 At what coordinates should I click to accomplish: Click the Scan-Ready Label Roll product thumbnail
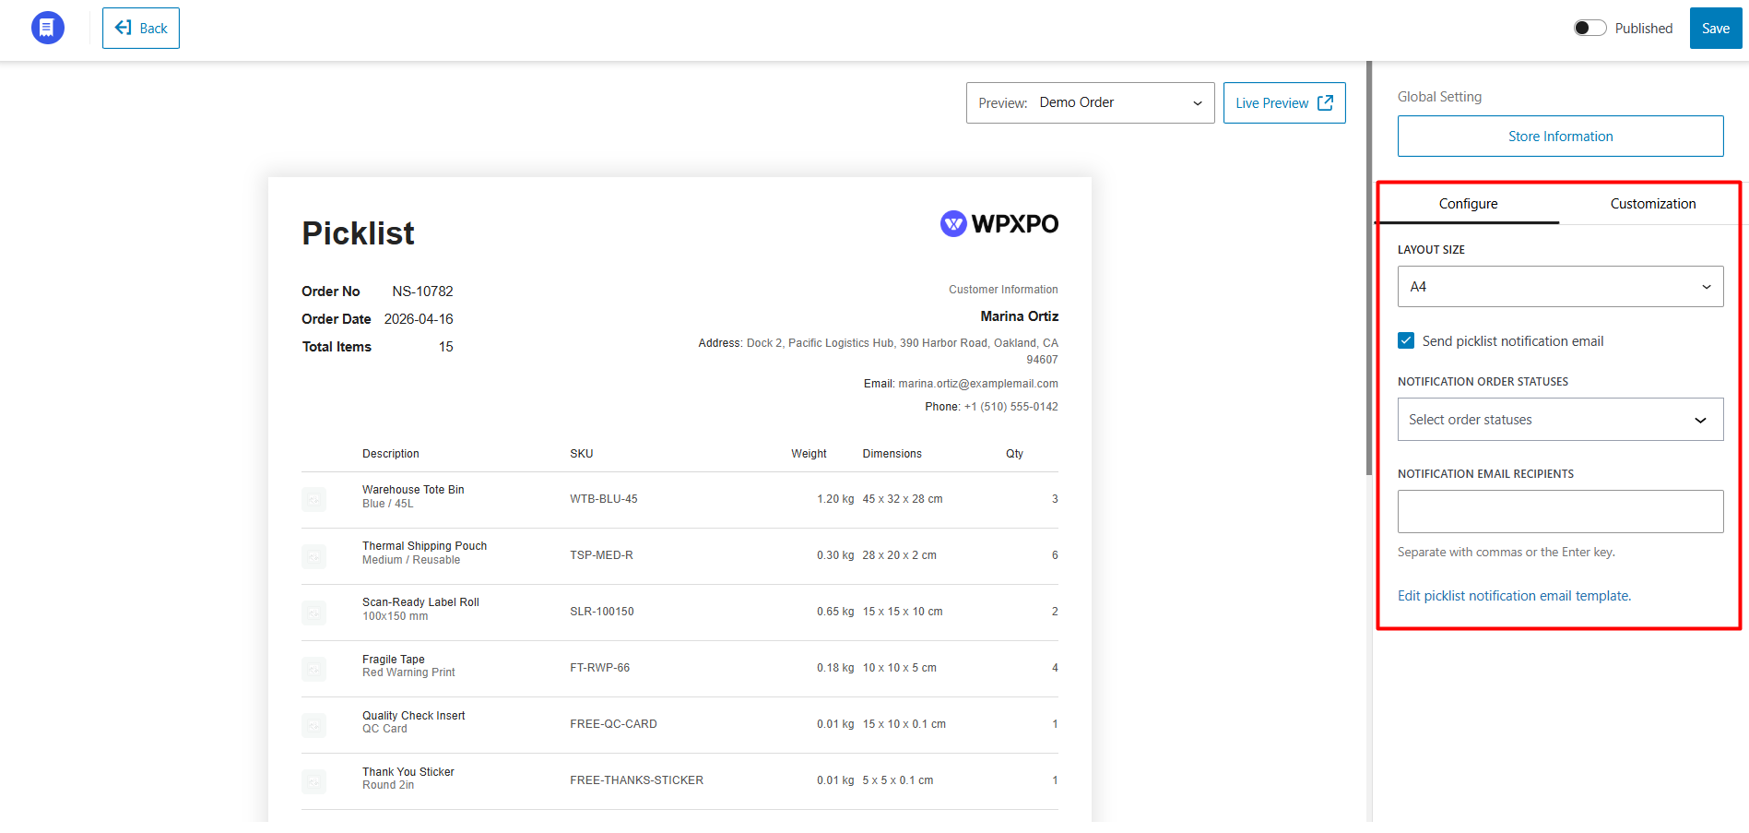(313, 613)
